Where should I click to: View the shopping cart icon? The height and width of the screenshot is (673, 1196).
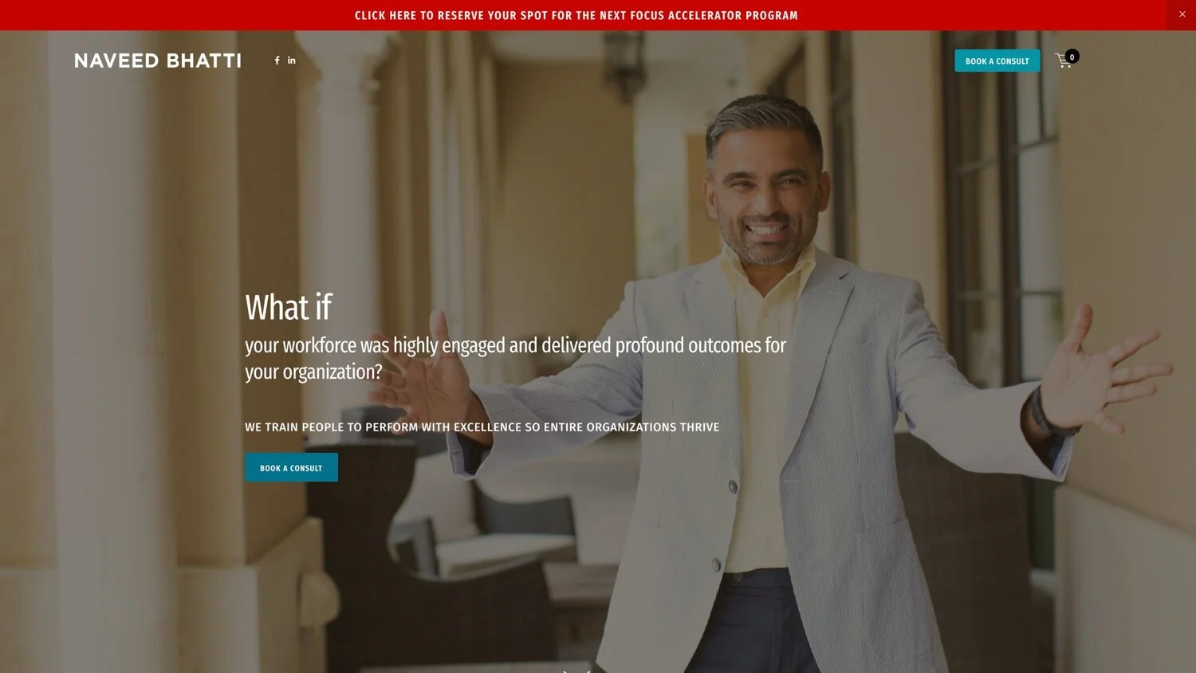click(x=1064, y=61)
